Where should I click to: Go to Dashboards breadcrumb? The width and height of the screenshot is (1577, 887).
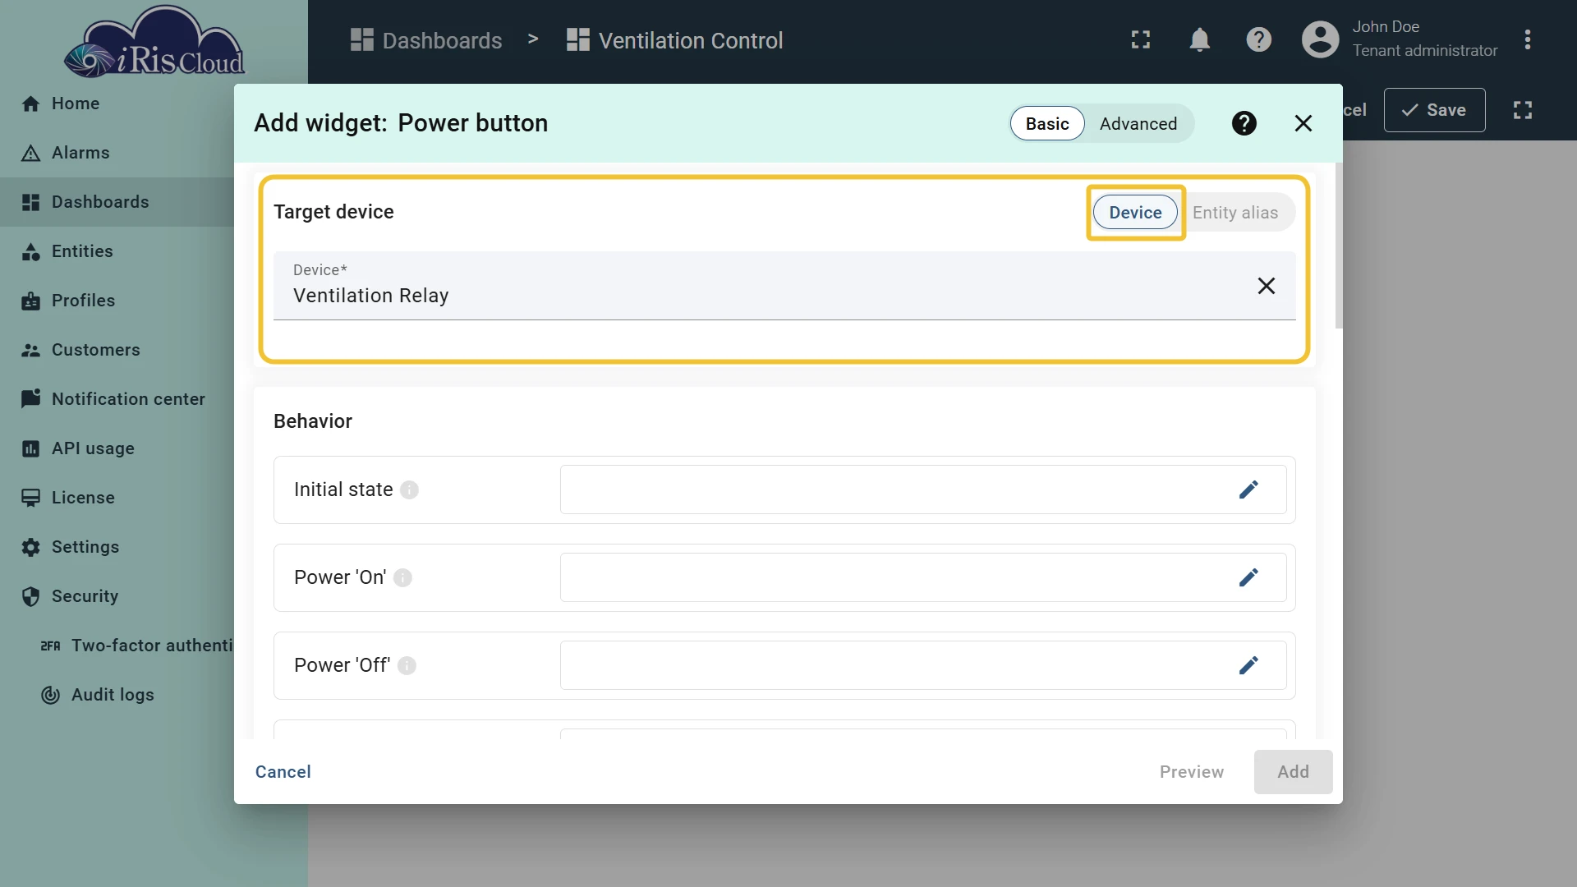[425, 40]
